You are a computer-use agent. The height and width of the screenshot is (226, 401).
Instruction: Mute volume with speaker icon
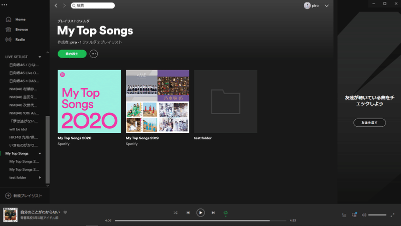click(364, 215)
